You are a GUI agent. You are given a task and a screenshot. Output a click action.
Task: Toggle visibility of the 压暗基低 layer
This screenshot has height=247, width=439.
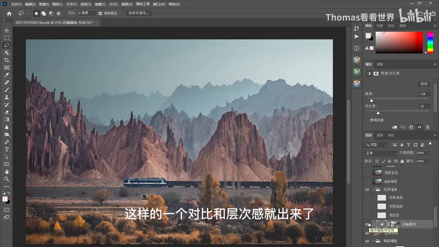(367, 224)
